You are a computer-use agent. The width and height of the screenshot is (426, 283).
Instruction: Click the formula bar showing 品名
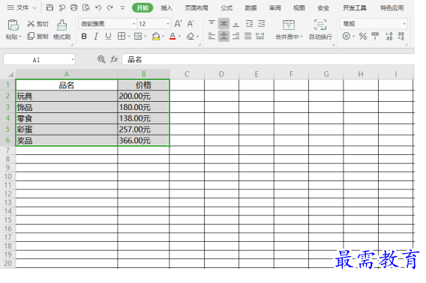coord(268,59)
